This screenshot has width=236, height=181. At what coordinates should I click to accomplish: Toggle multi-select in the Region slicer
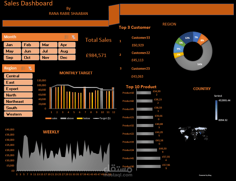tap(23, 68)
